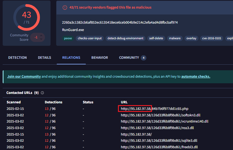
Task: Click the scanned date in sqlite3.dll row
Action: tap(15, 141)
